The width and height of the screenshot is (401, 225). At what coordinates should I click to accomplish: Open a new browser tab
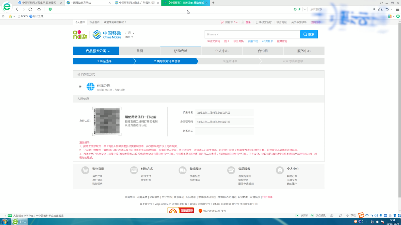pyautogui.click(x=213, y=3)
